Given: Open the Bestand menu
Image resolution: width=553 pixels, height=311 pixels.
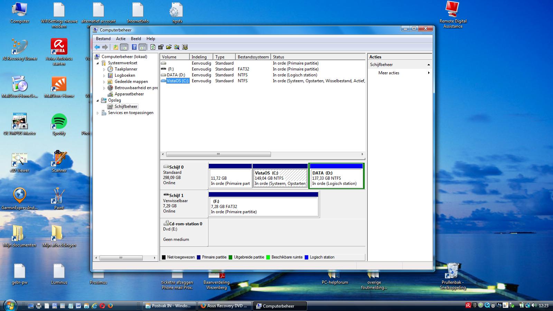Looking at the screenshot, I should coord(103,39).
